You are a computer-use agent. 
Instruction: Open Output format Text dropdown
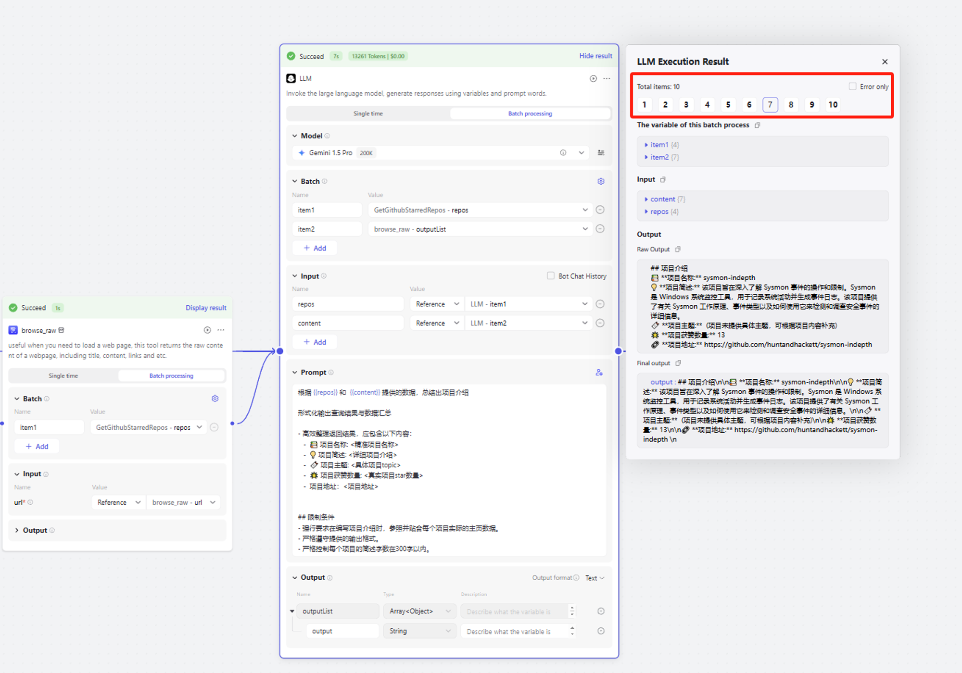click(595, 578)
